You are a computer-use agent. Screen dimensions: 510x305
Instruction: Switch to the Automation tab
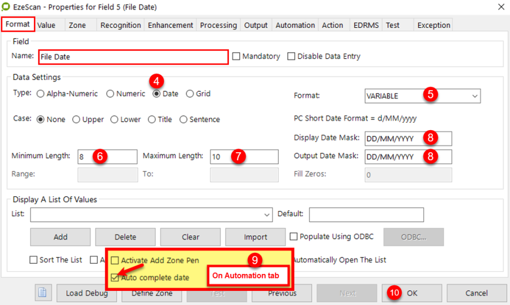click(295, 25)
